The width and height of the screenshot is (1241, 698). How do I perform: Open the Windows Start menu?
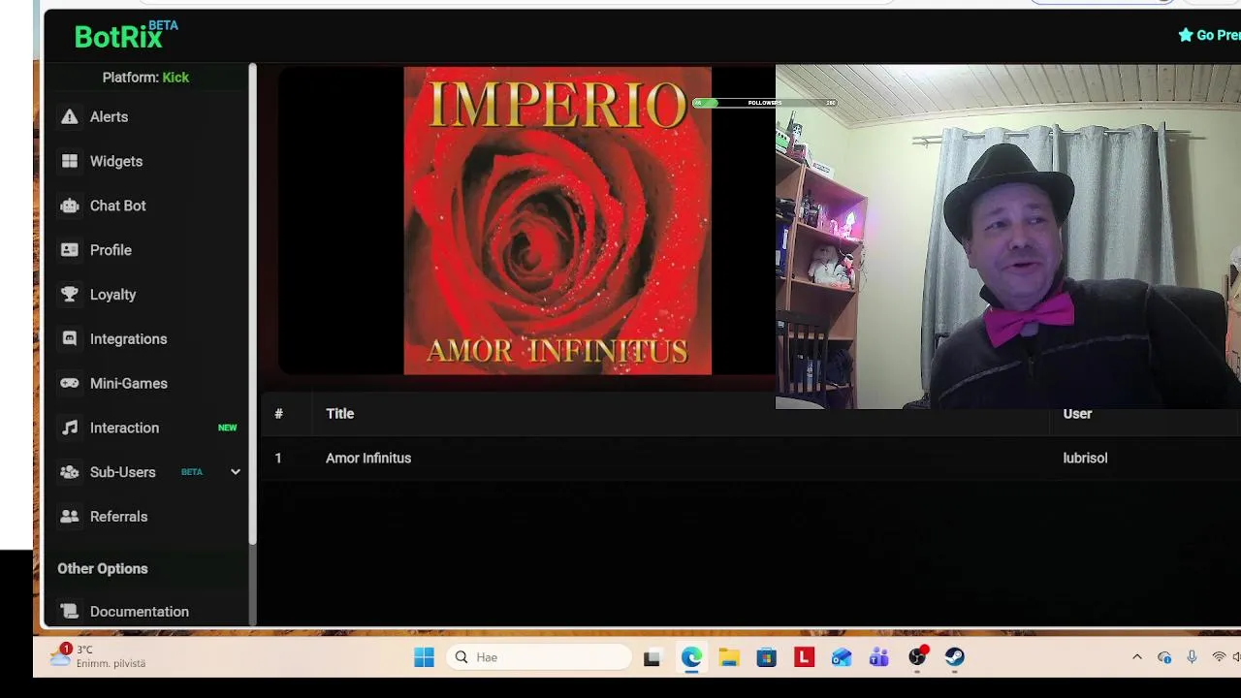click(424, 657)
